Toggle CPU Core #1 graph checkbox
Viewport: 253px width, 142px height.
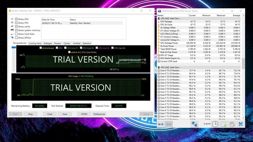click(65, 48)
